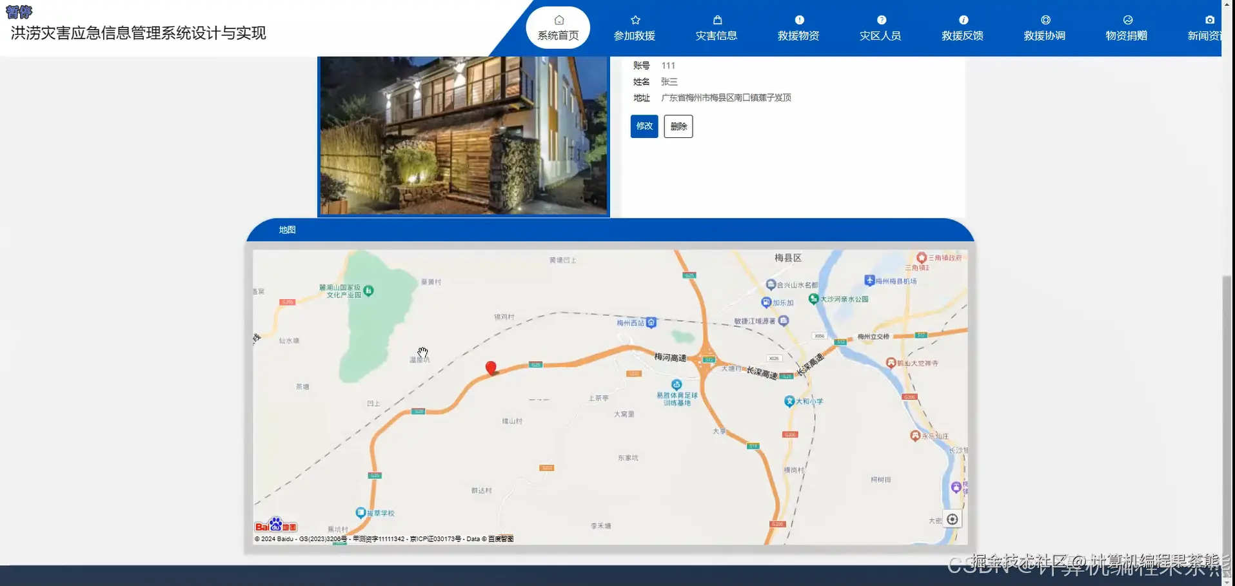Open the 救援协调 nav item
This screenshot has height=586, width=1235.
pyautogui.click(x=1044, y=28)
